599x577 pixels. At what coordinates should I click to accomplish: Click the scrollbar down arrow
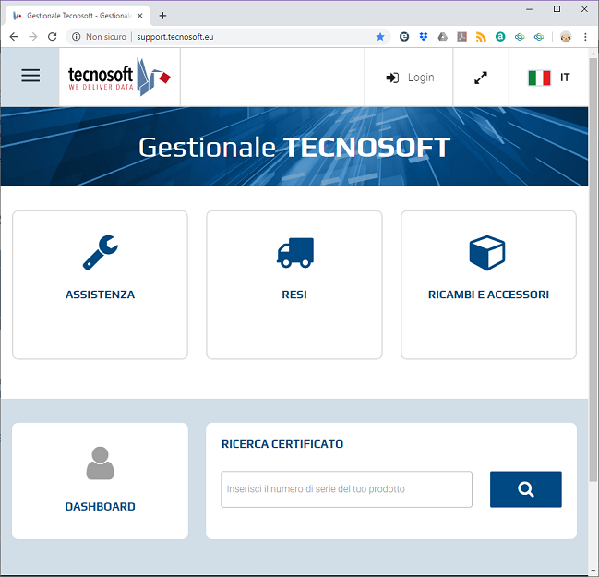click(593, 571)
